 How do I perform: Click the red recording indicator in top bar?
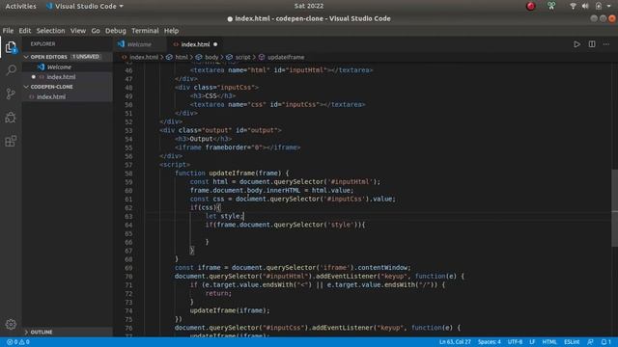coord(531,6)
